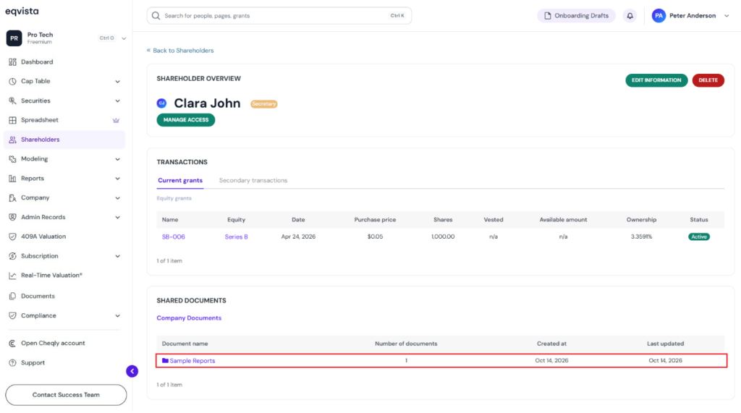Click the Shareholders people icon
This screenshot has width=741, height=413.
pos(12,140)
